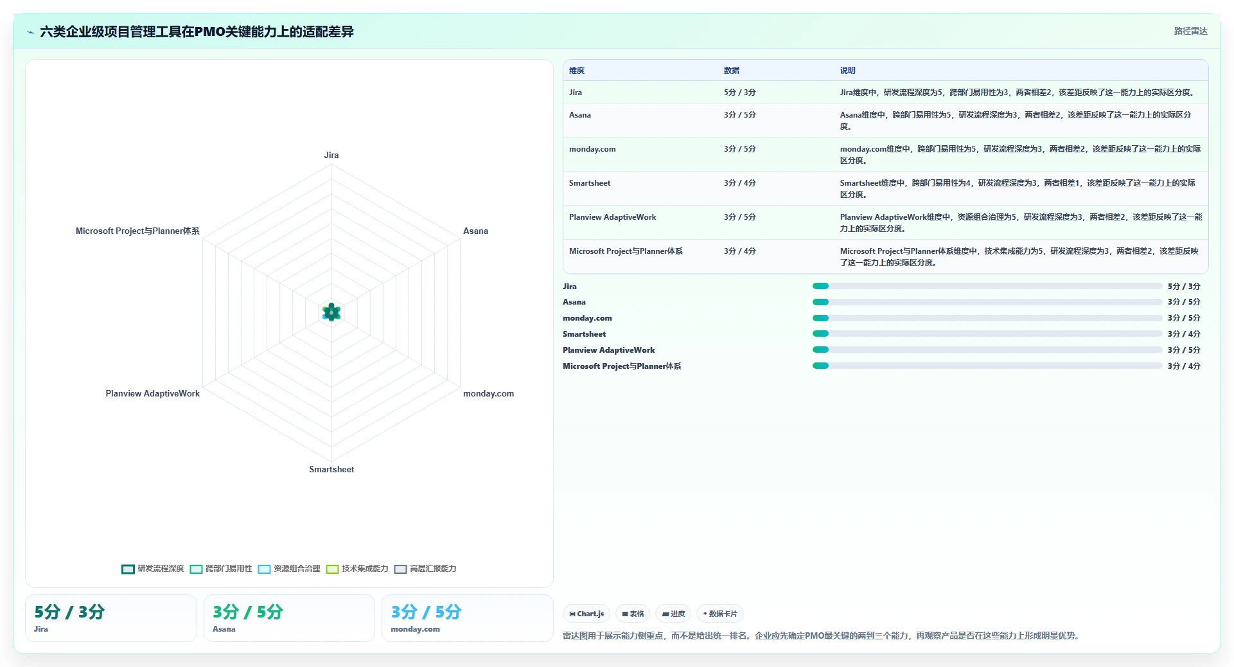Toggle 高层汇报能力 legend series

[x=425, y=569]
